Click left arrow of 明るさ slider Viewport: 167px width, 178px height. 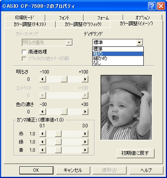pyautogui.click(x=43, y=79)
